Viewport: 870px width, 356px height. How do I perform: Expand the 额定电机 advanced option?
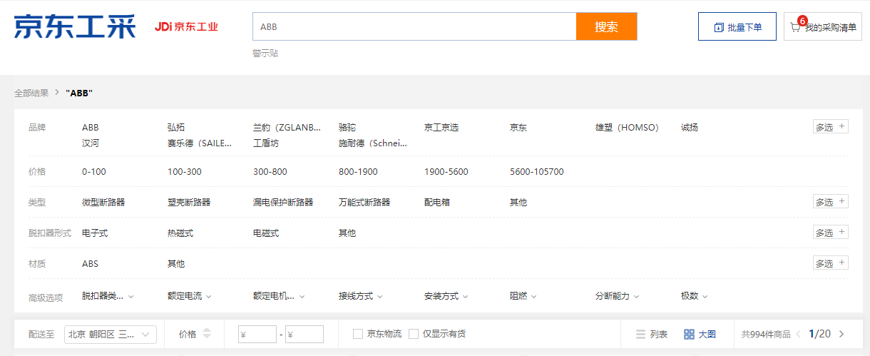pos(279,296)
